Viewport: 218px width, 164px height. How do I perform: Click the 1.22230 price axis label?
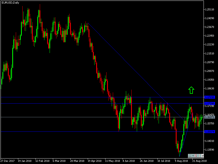pyautogui.click(x=210, y=45)
